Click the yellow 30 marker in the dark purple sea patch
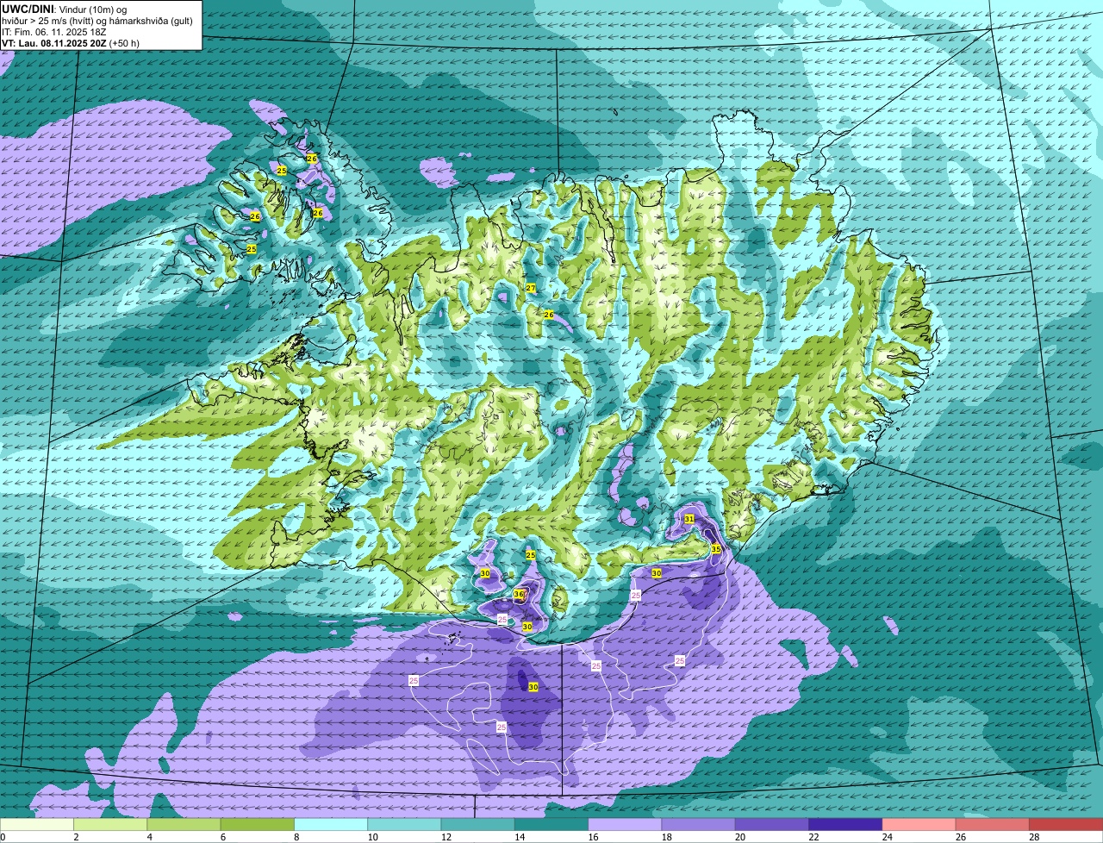 tap(533, 687)
